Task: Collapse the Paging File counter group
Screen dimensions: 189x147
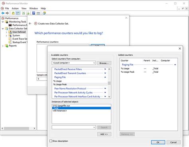Action: point(105,77)
